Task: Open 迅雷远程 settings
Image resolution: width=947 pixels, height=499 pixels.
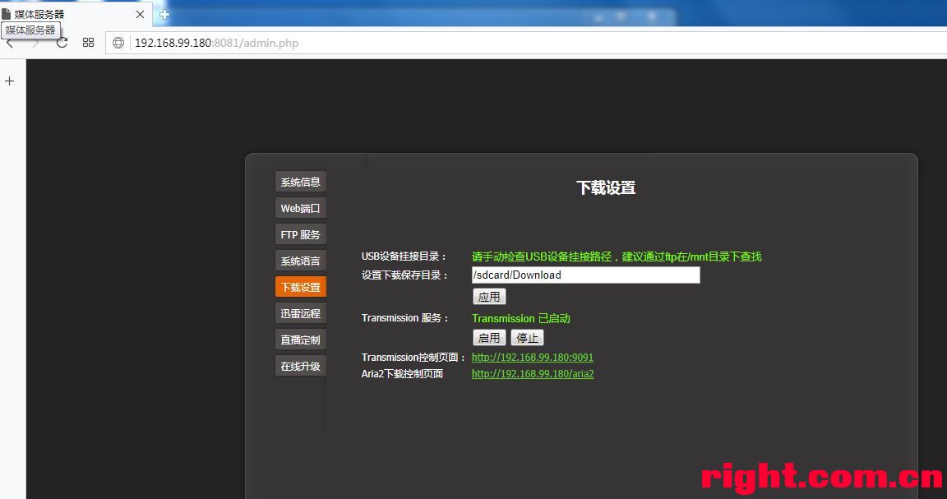Action: click(x=301, y=313)
